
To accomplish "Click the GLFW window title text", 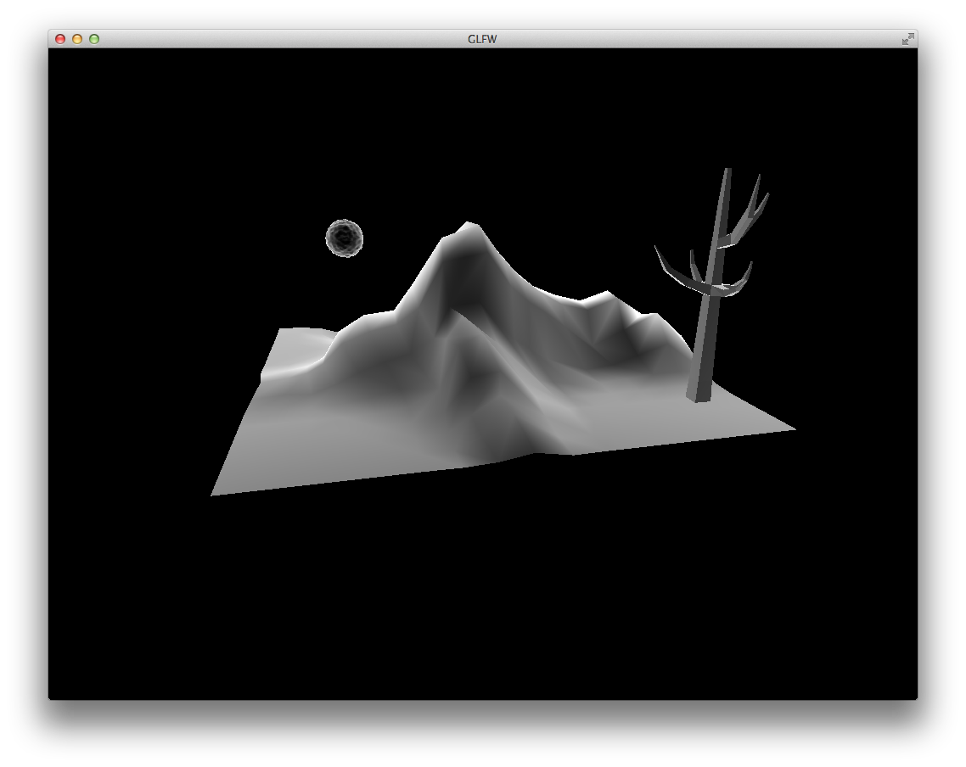I will (482, 39).
